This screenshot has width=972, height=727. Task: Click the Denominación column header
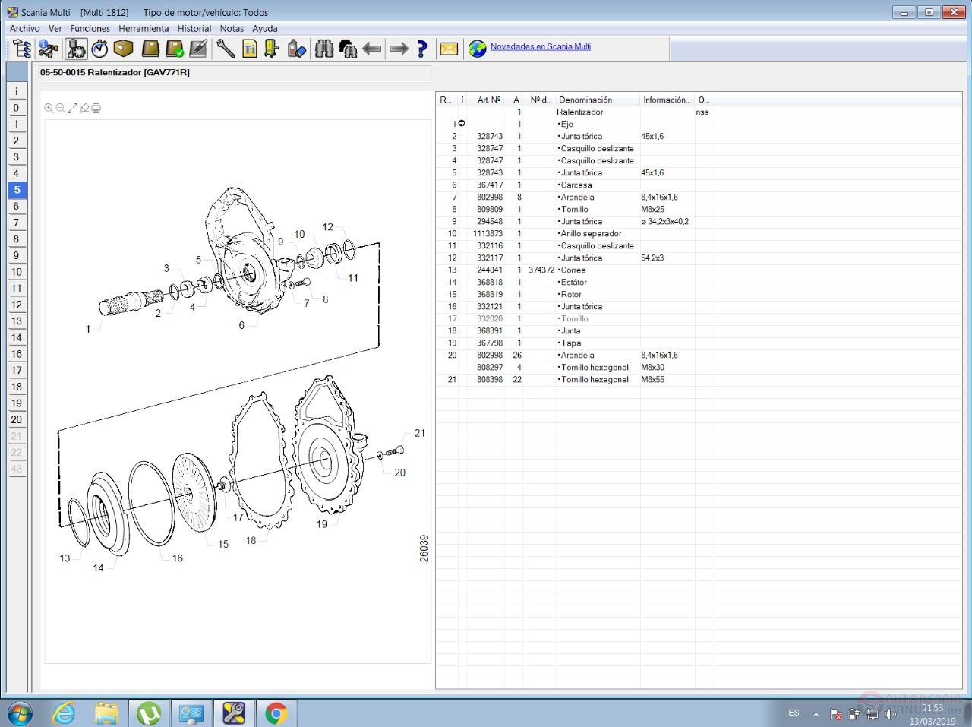(x=585, y=100)
